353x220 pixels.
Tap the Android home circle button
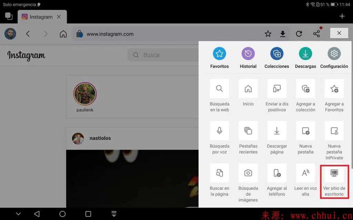[62, 214]
